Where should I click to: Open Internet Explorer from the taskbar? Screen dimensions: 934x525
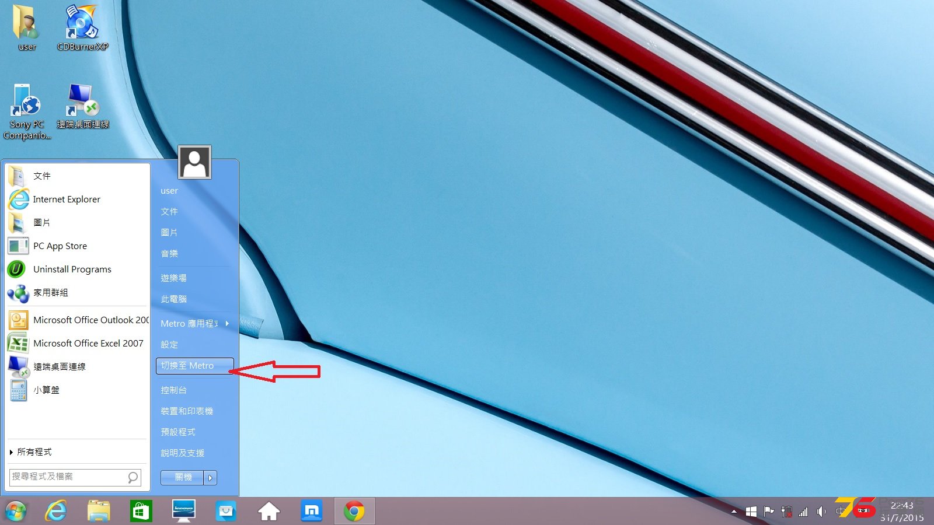(56, 512)
